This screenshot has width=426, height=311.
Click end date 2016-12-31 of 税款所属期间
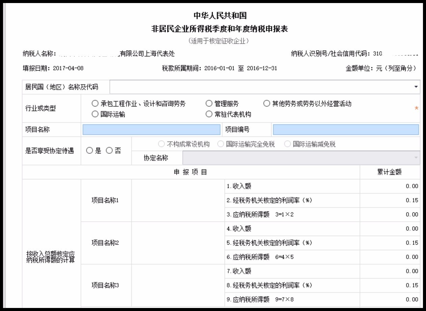click(x=262, y=68)
